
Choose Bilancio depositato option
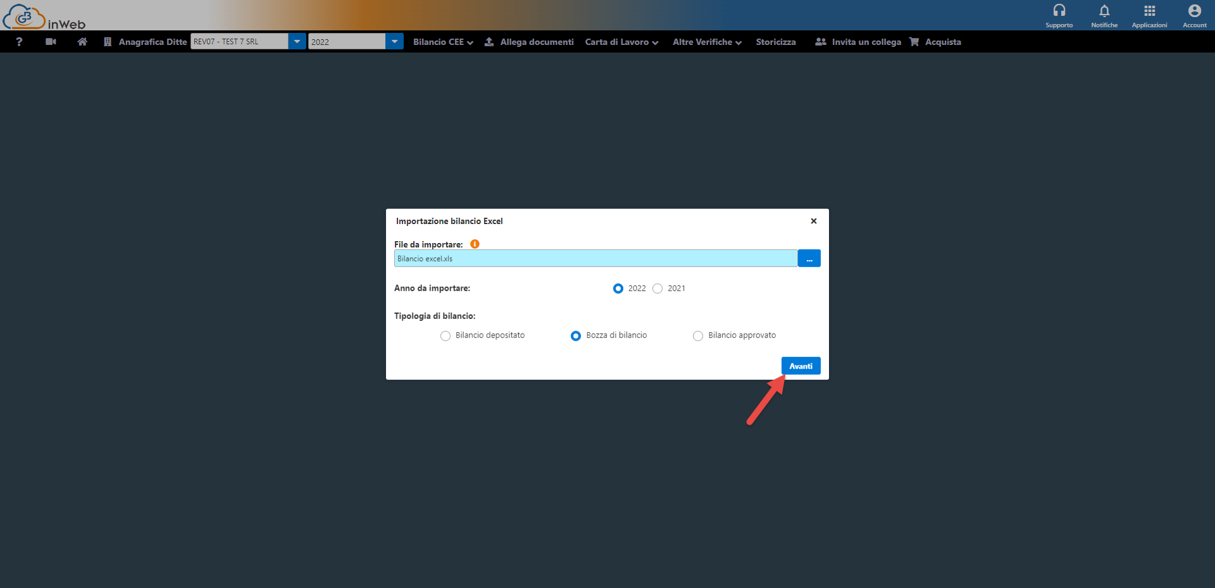445,336
